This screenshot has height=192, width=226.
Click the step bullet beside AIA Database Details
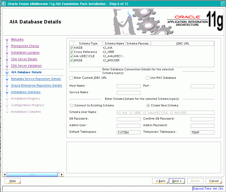coord(7,72)
